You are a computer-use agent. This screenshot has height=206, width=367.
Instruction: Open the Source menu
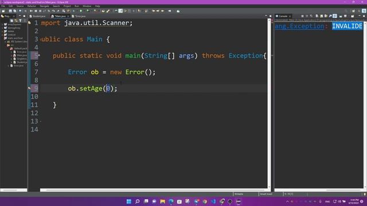20,6
